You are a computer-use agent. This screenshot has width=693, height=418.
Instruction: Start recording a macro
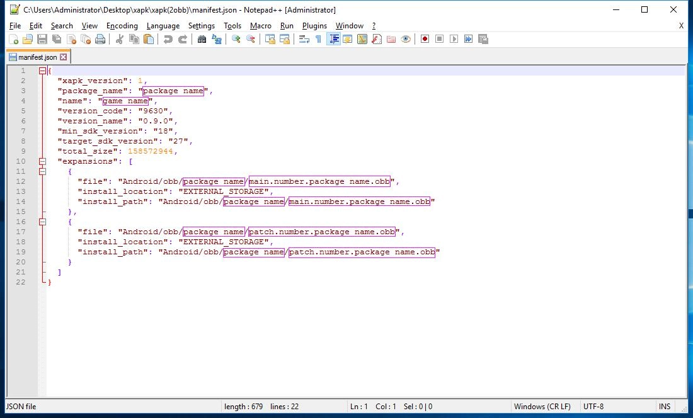[425, 39]
